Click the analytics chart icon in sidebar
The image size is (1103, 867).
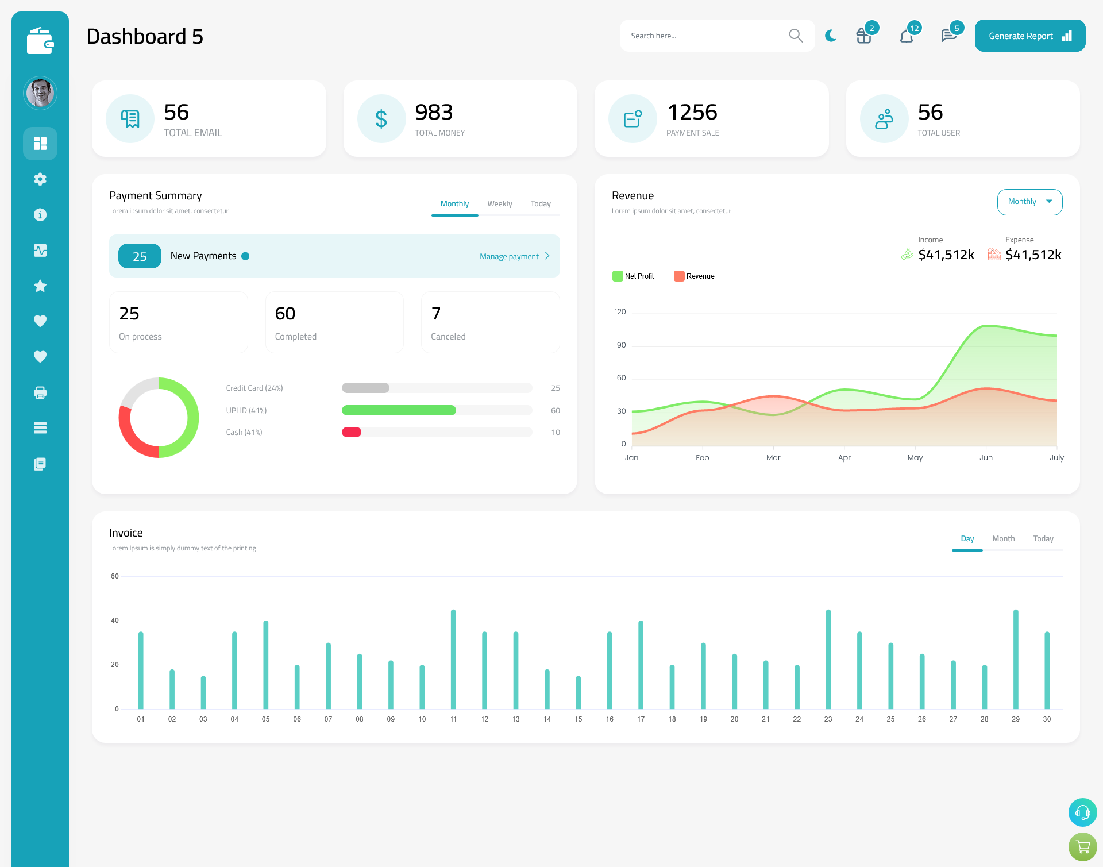[x=40, y=250]
